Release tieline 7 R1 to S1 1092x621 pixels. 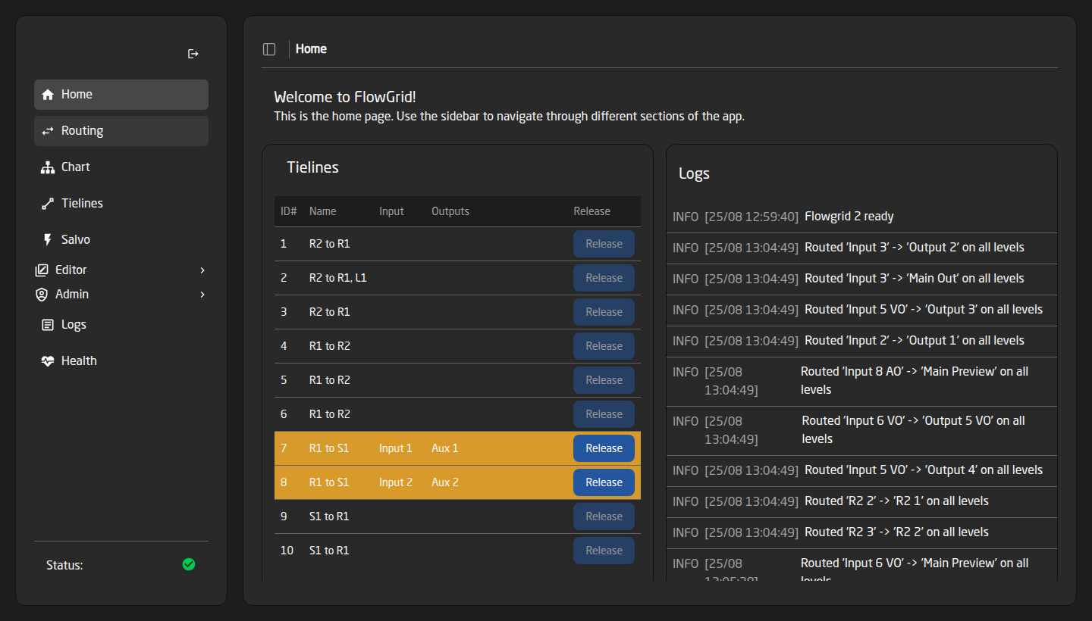coord(604,448)
